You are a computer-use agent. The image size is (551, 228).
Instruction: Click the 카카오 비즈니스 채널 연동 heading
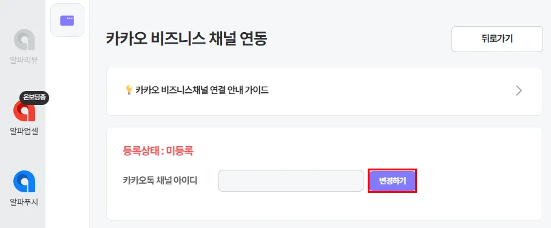(x=186, y=39)
